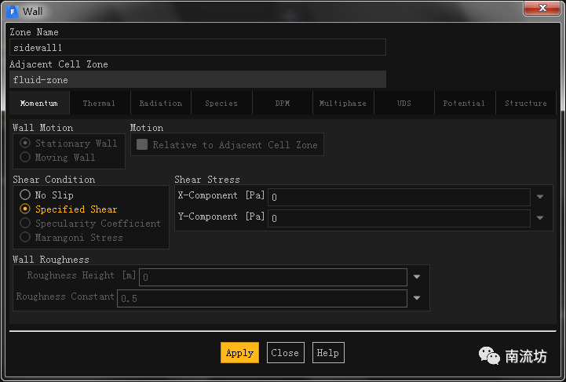Open Roughness Constant dropdown arrow

pyautogui.click(x=417, y=298)
